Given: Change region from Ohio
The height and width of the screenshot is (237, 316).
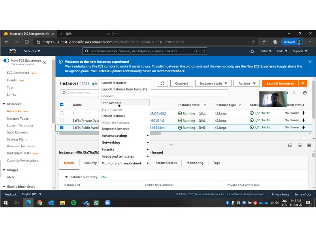Looking at the screenshot, I should 282,51.
